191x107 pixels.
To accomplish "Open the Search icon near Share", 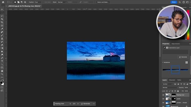I will click(x=180, y=2).
